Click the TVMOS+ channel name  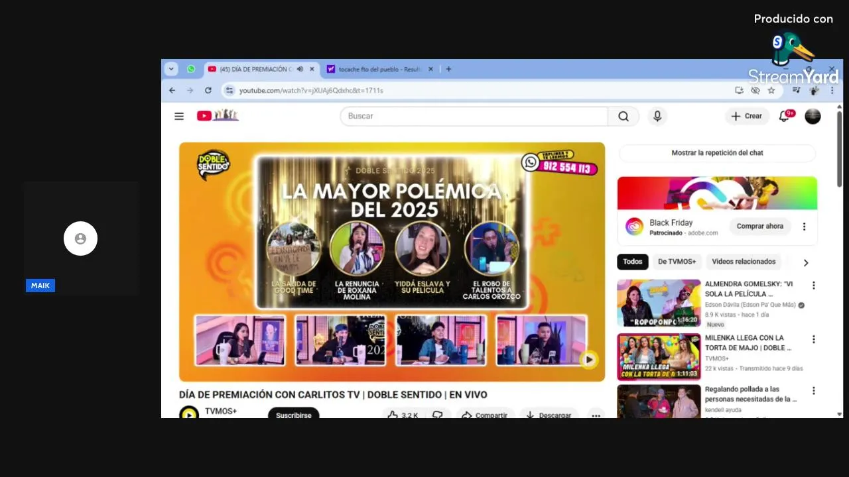coord(221,411)
